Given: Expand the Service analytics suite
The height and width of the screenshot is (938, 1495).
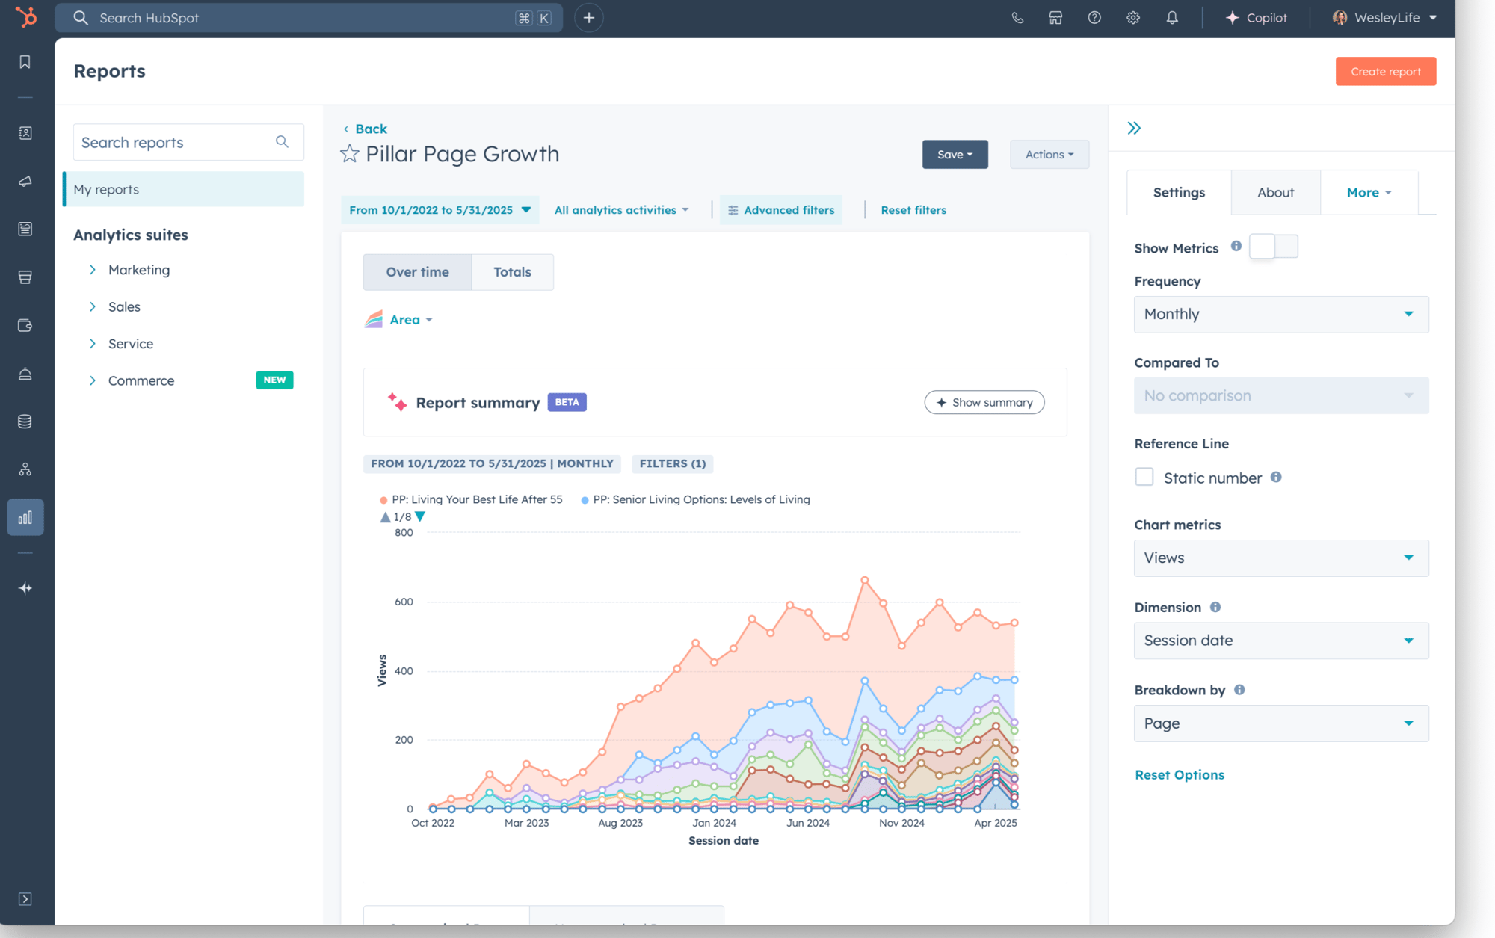Looking at the screenshot, I should point(93,344).
